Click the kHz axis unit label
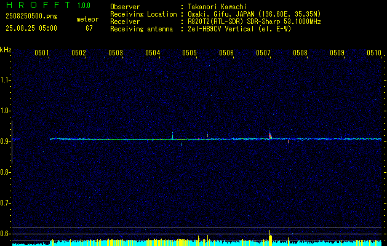Image resolution: width=387 pixels, height=246 pixels. (x=6, y=50)
